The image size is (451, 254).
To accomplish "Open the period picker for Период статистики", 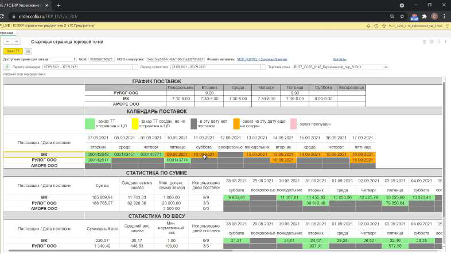I will pos(263,67).
